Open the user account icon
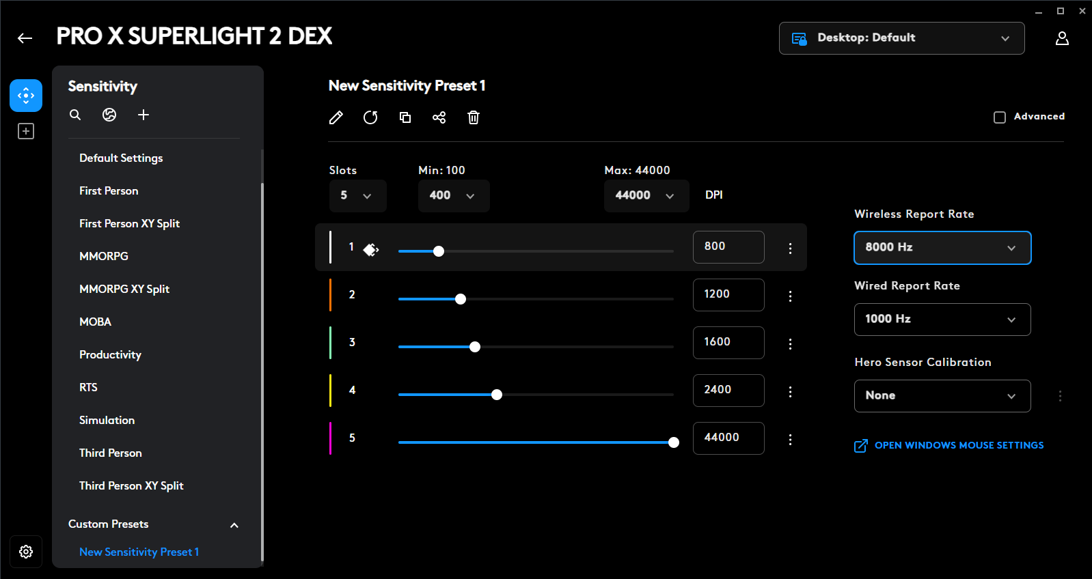1092x579 pixels. coord(1062,38)
